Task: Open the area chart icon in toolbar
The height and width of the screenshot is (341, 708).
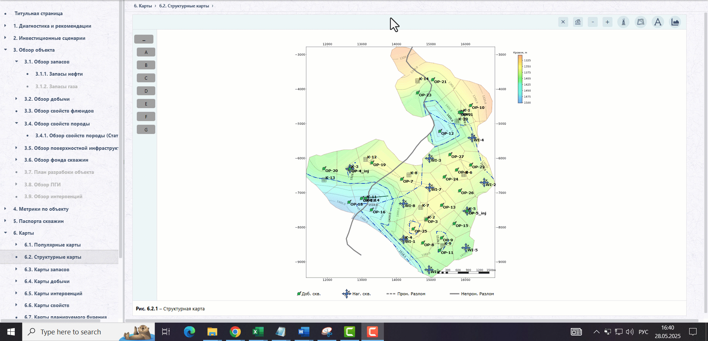Action: tap(675, 22)
